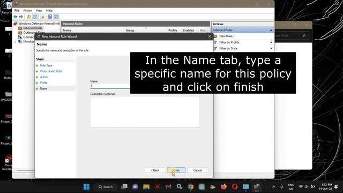Click into the rule Name input field
The height and width of the screenshot is (193, 343).
tap(110, 86)
